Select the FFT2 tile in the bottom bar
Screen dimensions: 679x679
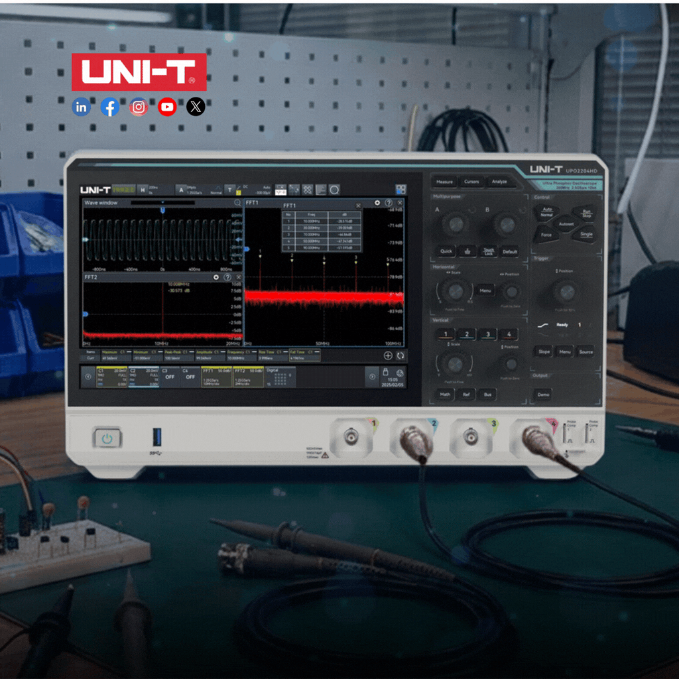249,377
